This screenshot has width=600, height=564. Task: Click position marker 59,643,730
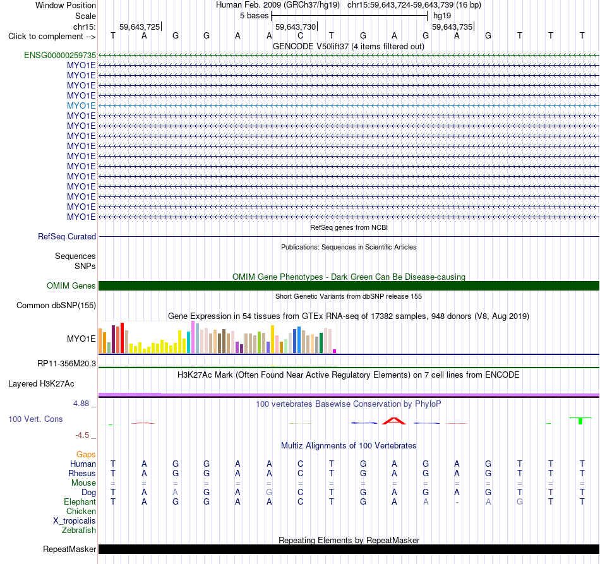click(296, 27)
